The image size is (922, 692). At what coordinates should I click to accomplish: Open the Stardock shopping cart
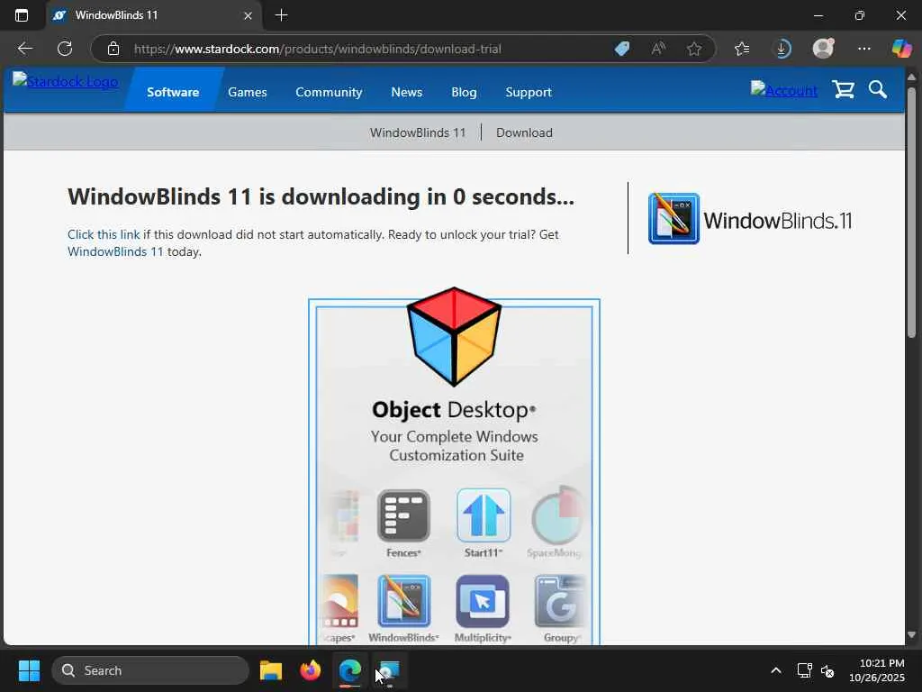pos(843,89)
